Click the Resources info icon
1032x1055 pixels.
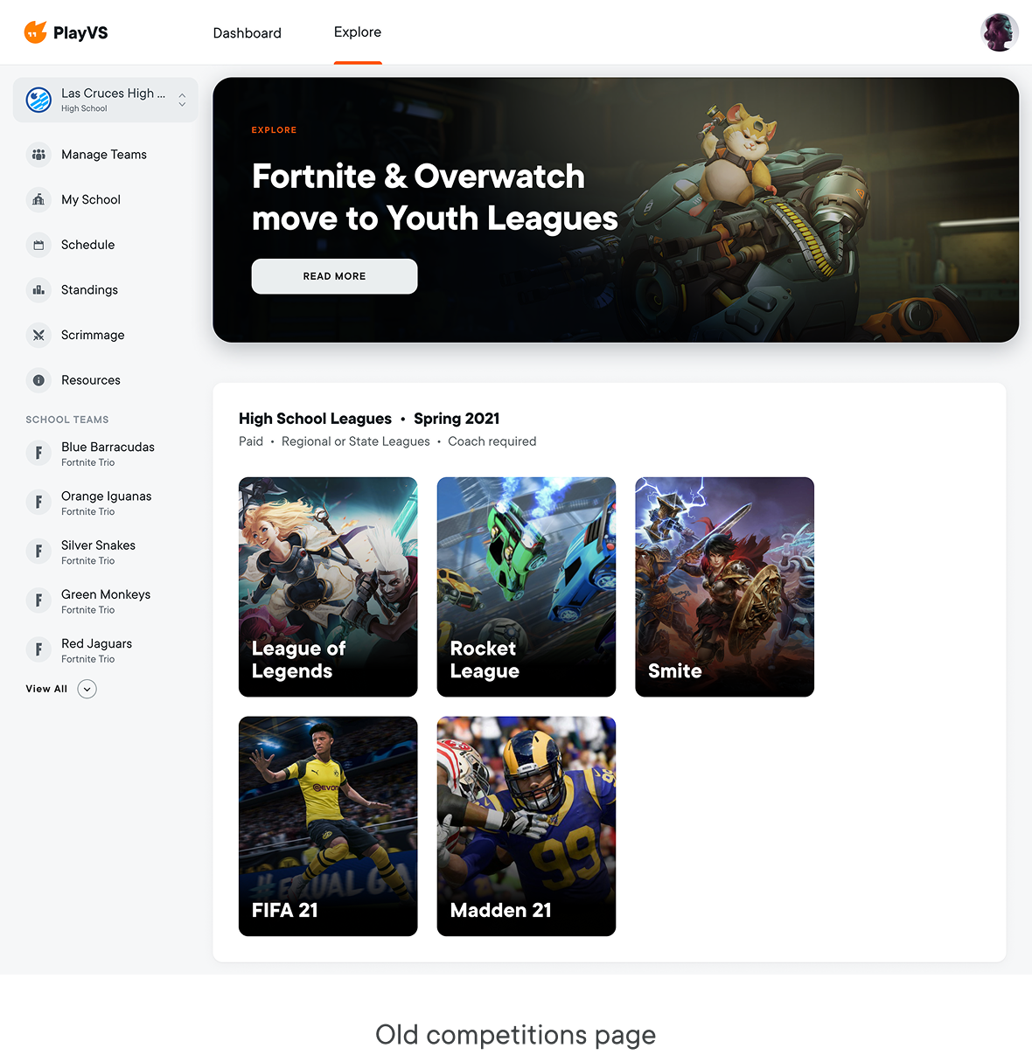[x=38, y=380]
